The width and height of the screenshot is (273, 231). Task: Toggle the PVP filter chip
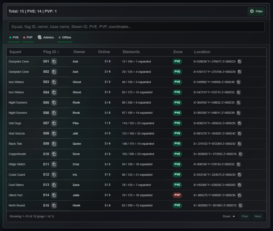(28, 37)
